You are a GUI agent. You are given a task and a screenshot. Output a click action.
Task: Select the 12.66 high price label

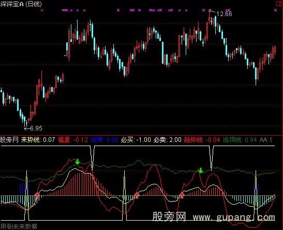pyautogui.click(x=224, y=14)
